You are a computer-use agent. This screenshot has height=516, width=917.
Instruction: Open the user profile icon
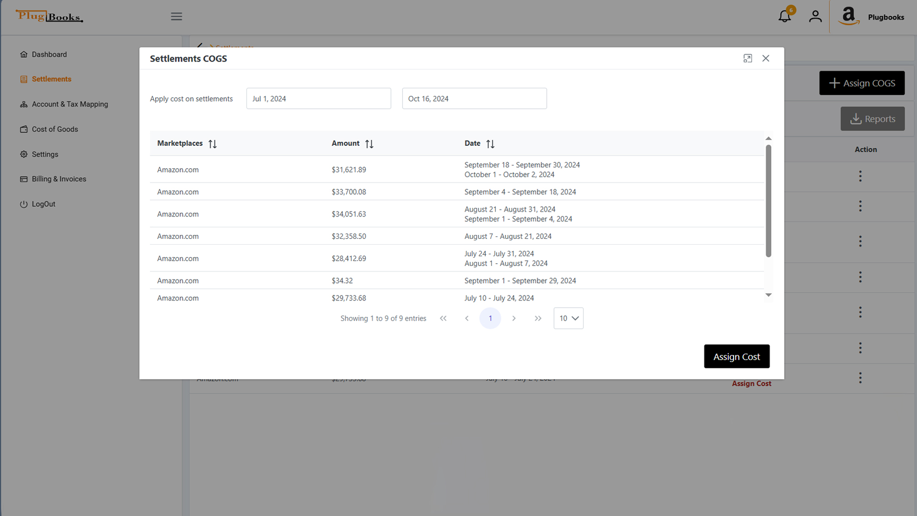click(815, 17)
